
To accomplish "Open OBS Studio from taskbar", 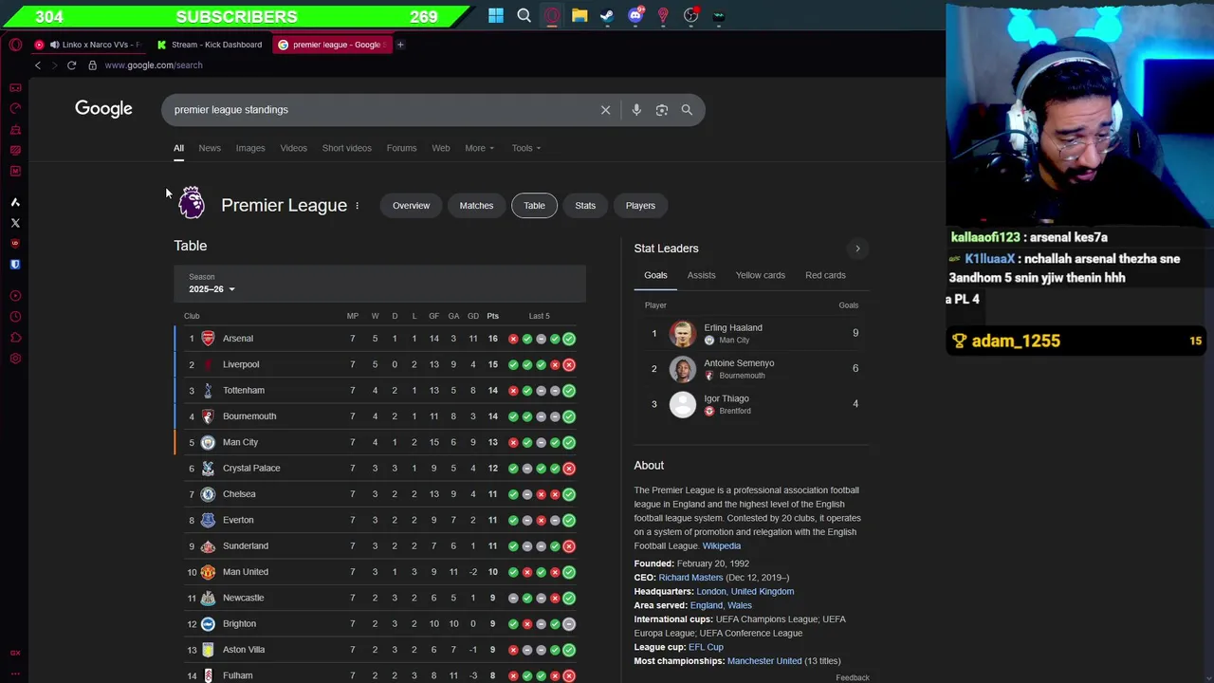I will 690,15.
